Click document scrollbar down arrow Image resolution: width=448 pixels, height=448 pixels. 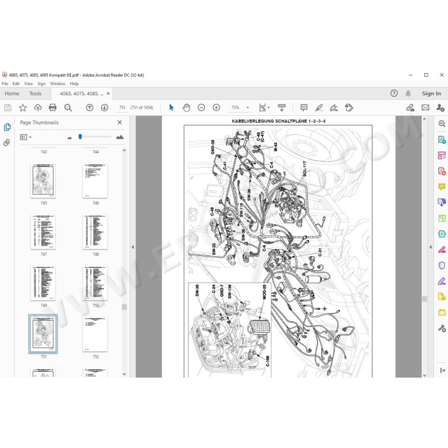(424, 375)
